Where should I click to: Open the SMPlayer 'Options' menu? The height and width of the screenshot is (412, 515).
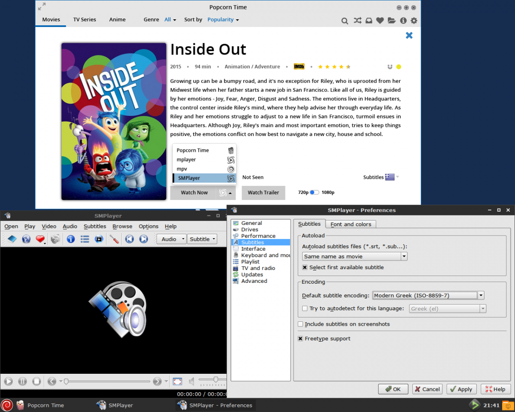click(148, 226)
